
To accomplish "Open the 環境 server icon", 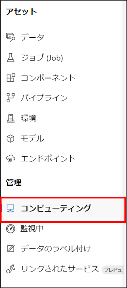I will point(10,118).
